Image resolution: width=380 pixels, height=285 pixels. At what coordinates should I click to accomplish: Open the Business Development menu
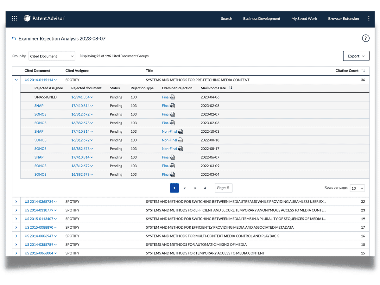(x=262, y=19)
